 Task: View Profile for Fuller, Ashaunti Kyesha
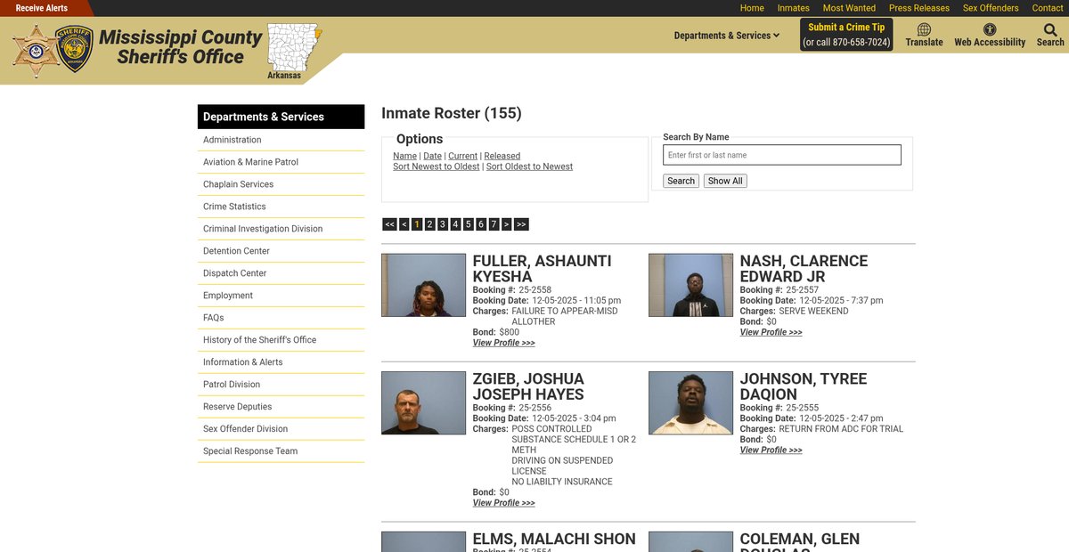pos(503,343)
